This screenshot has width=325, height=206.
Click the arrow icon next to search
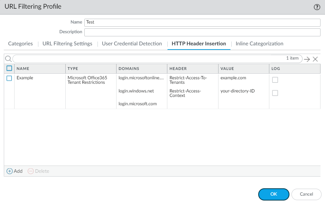[307, 59]
